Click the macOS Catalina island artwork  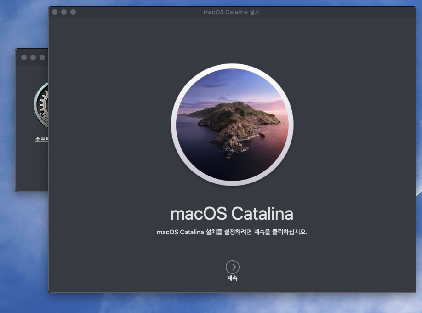[x=232, y=125]
